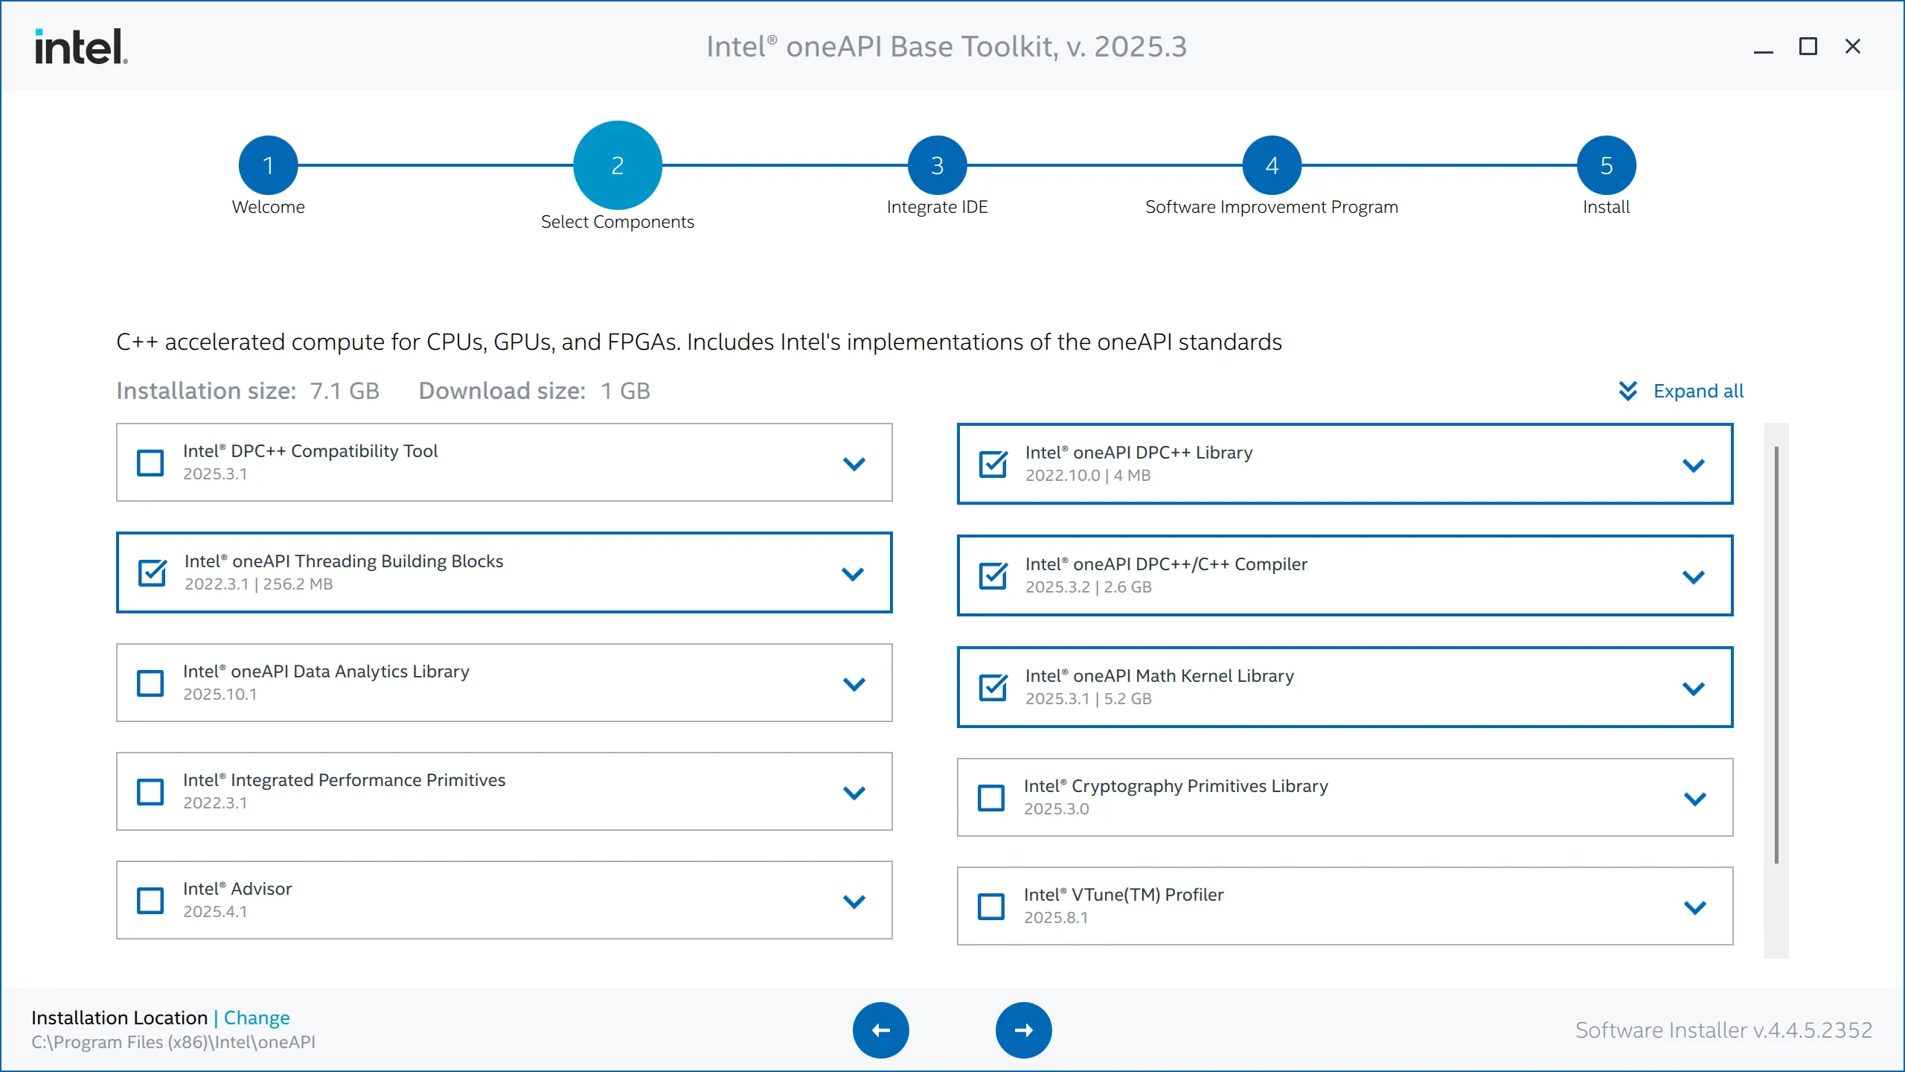
Task: Expand Math Kernel Library details
Action: (x=1694, y=689)
